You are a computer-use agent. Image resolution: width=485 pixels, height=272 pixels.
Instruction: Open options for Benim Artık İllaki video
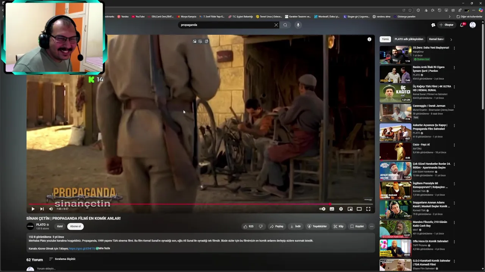(454, 68)
